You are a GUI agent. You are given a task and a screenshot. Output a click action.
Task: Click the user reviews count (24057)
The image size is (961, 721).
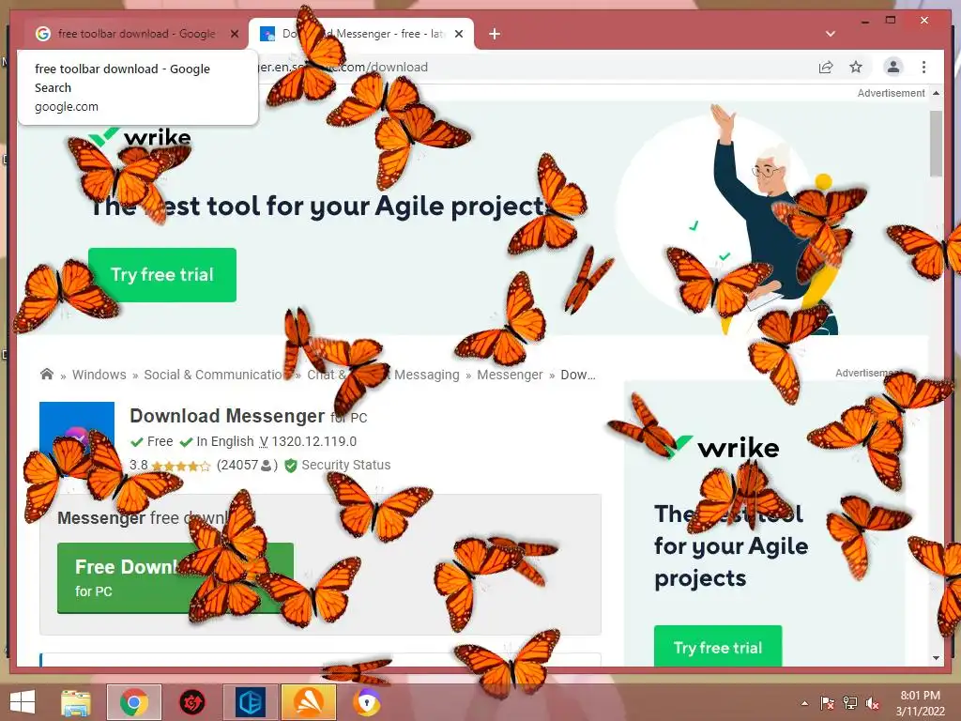[x=247, y=466]
